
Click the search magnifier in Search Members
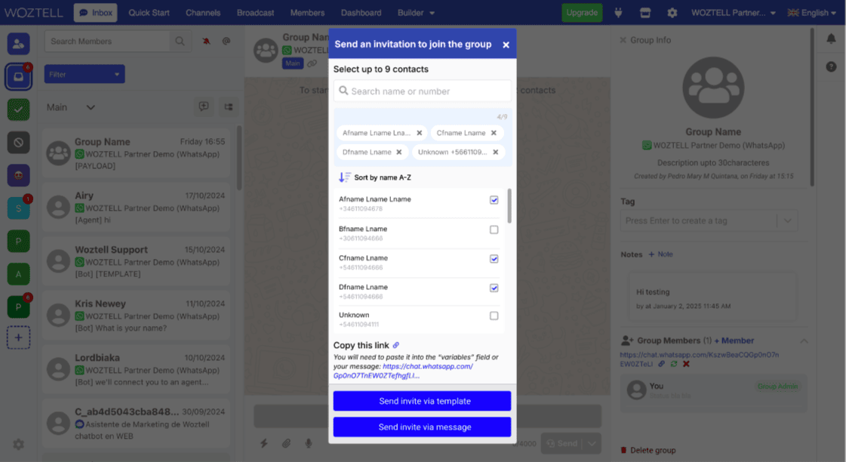coord(180,42)
